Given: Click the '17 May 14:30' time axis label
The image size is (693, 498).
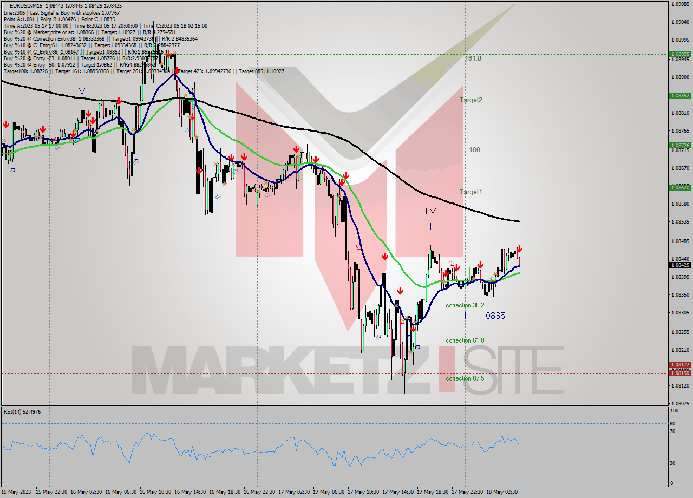Looking at the screenshot, I should (397, 492).
